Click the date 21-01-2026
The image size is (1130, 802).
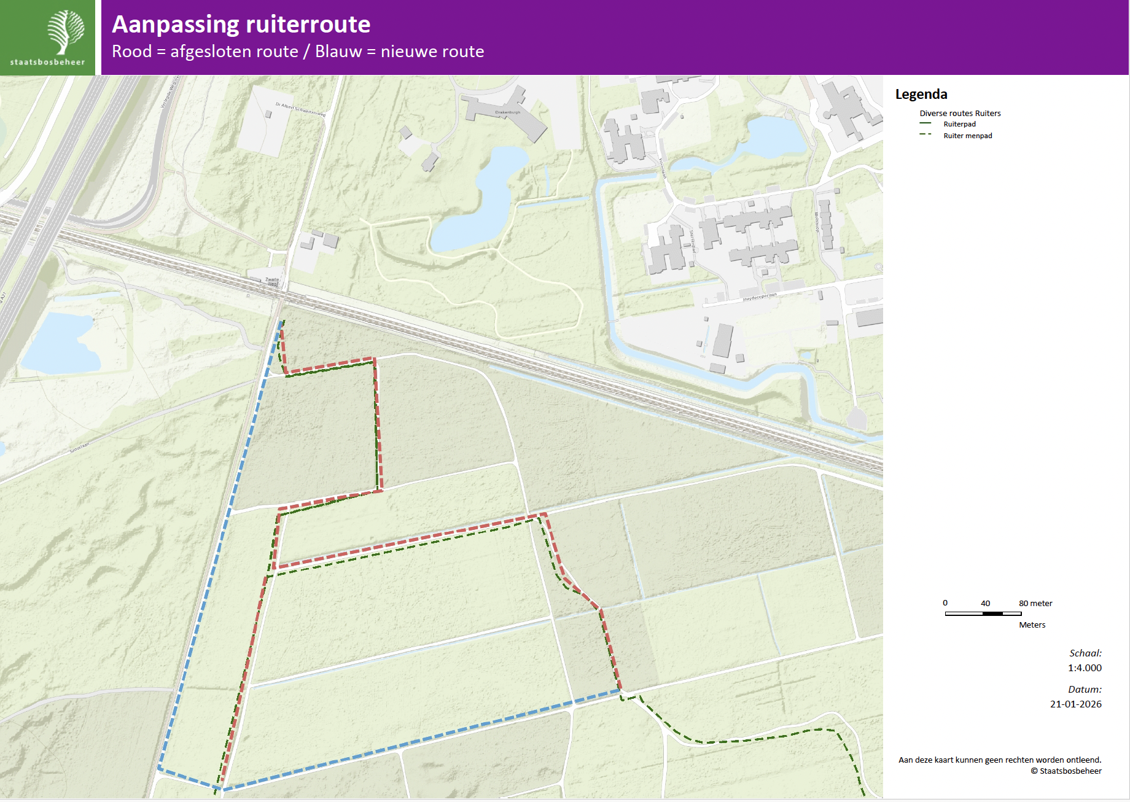click(1075, 704)
